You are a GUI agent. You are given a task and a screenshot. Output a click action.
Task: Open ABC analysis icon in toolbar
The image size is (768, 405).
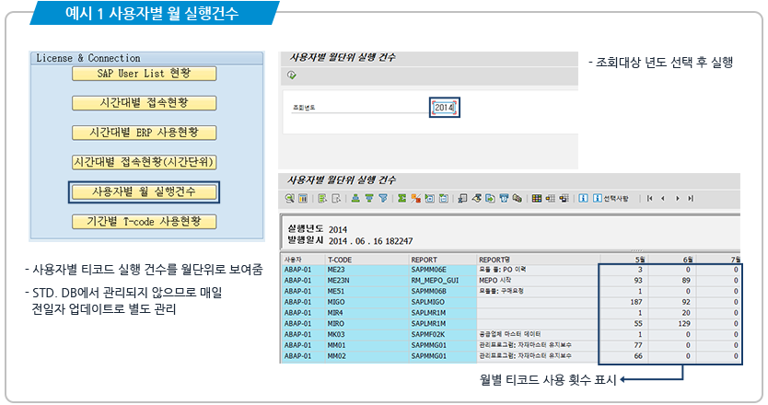coord(518,198)
